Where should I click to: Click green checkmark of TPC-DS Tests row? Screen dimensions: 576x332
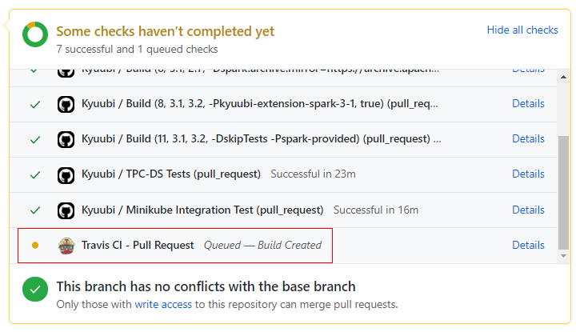tap(35, 175)
